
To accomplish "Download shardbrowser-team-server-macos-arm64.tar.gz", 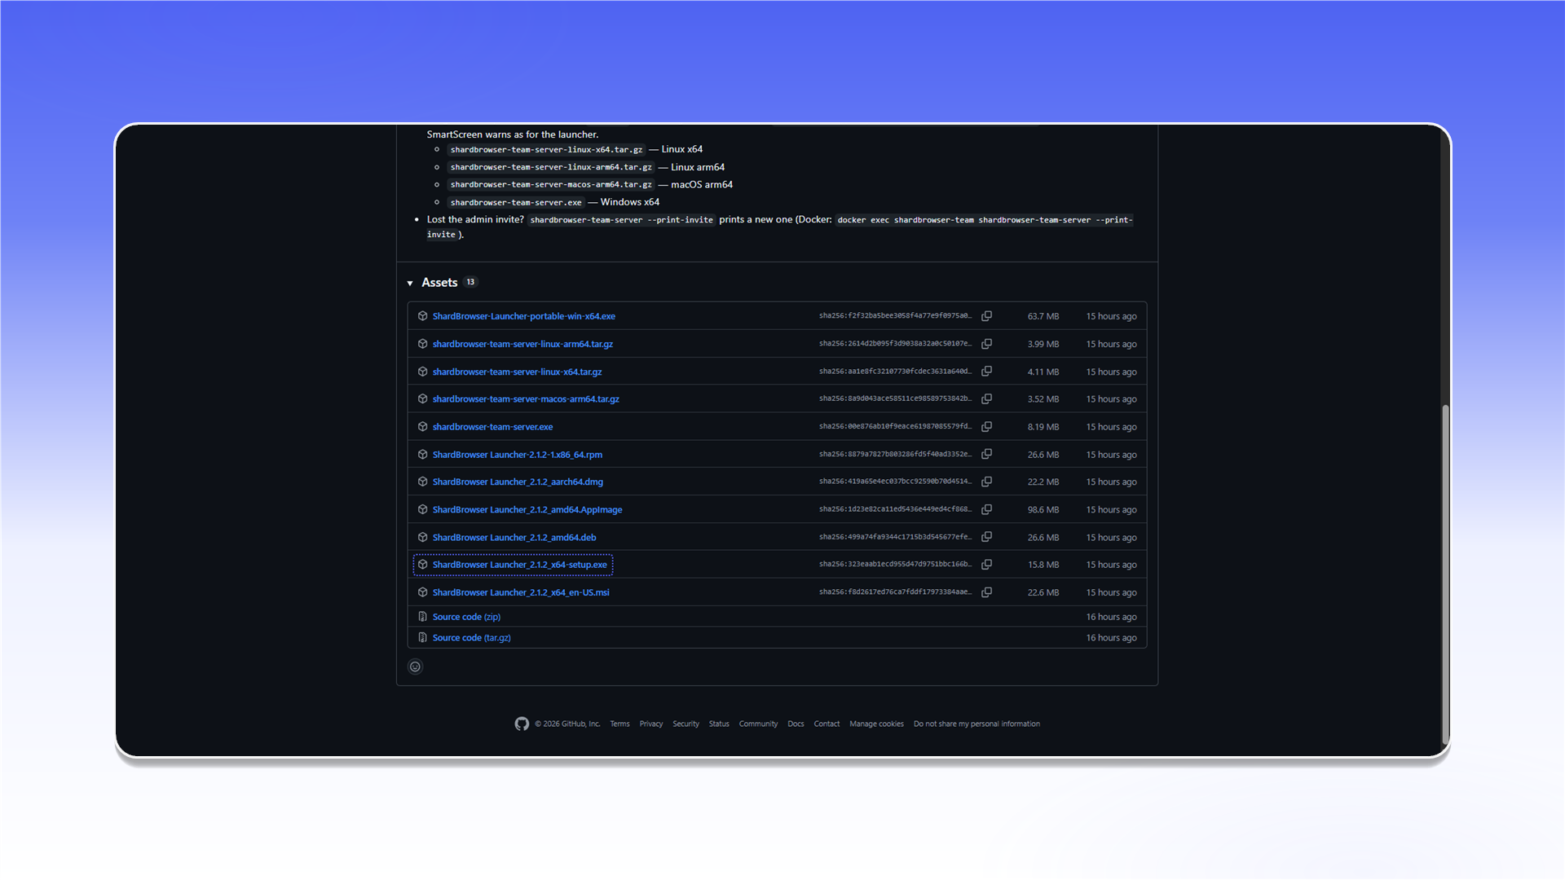I will coord(526,399).
